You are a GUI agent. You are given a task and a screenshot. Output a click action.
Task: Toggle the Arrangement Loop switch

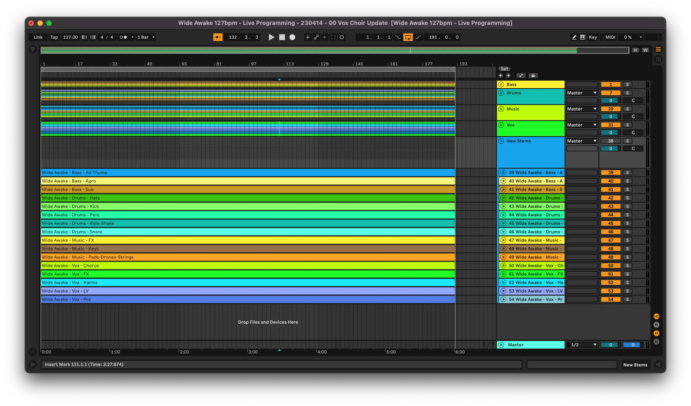408,37
